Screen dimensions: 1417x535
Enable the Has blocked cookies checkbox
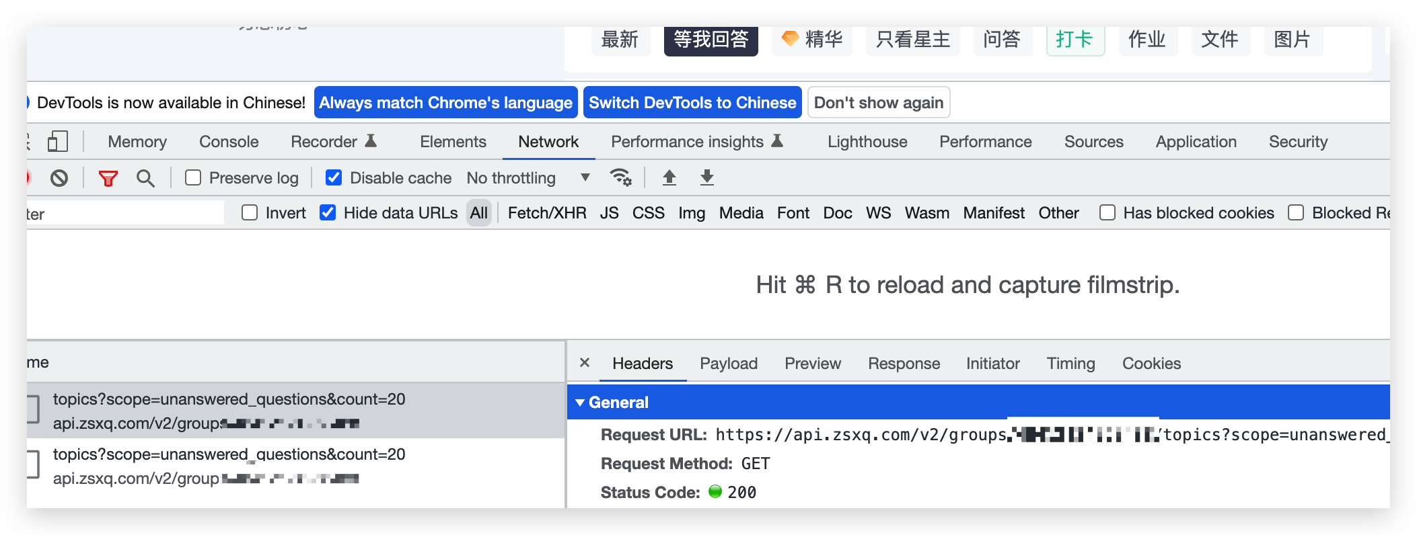[x=1107, y=213]
